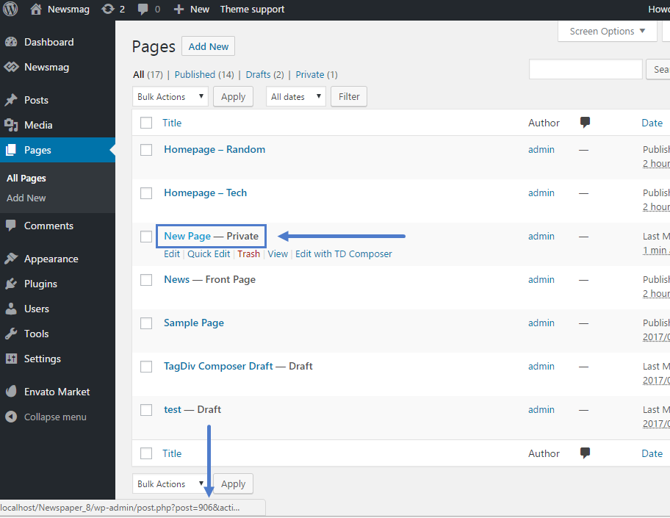The height and width of the screenshot is (518, 670).
Task: Click the Media library icon
Action: pos(11,125)
